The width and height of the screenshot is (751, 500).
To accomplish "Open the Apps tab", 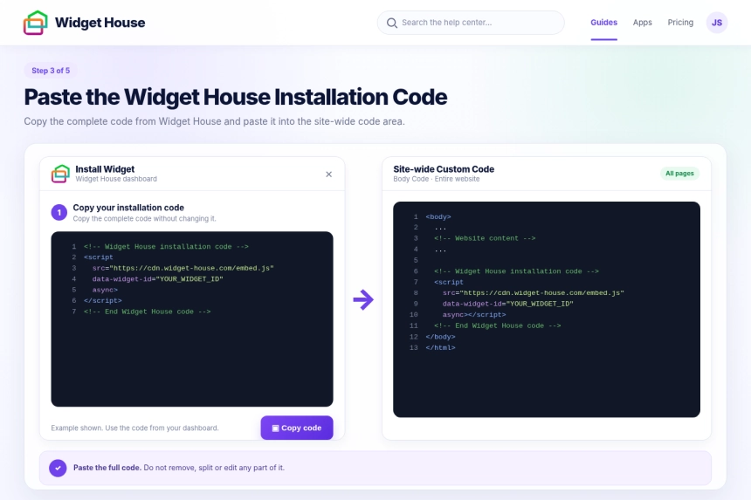I will (x=642, y=23).
